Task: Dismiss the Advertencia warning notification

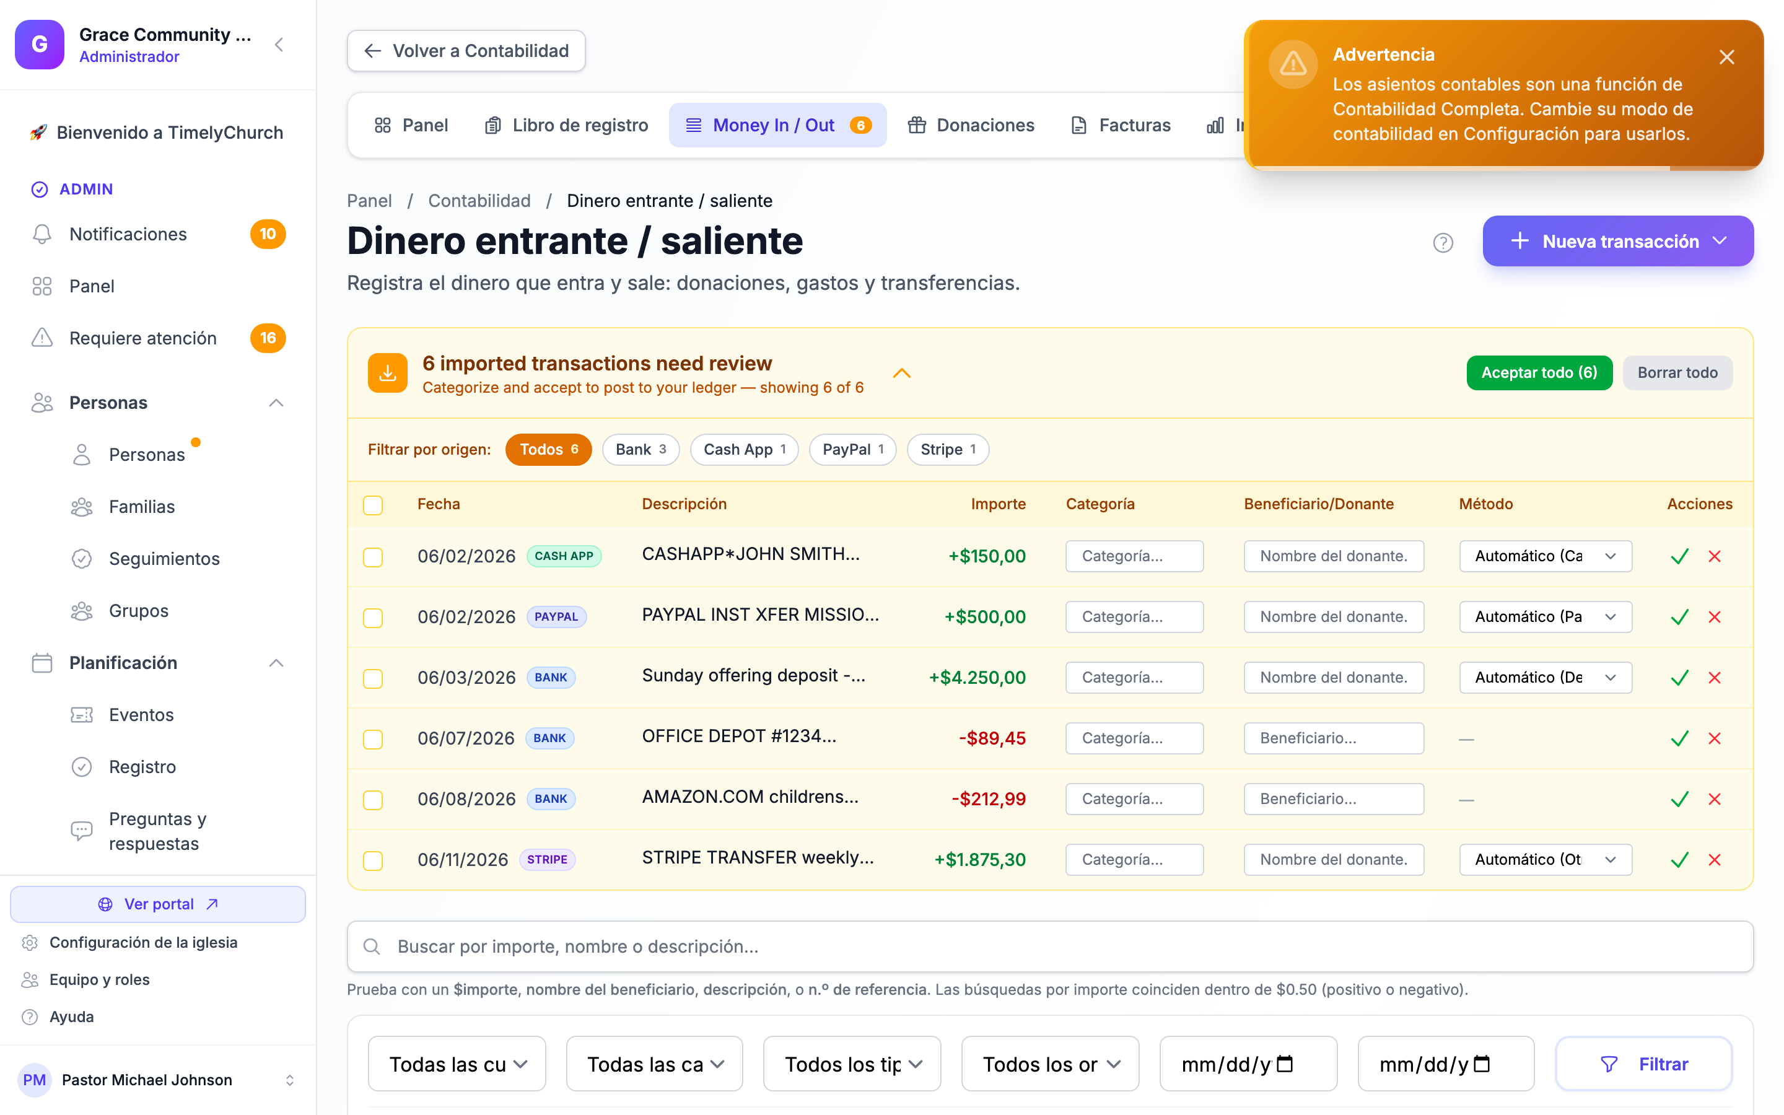Action: click(x=1726, y=57)
